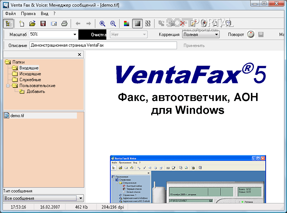Toggle the folder tree panel toolbar button
This screenshot has height=213, width=287.
[8, 24]
